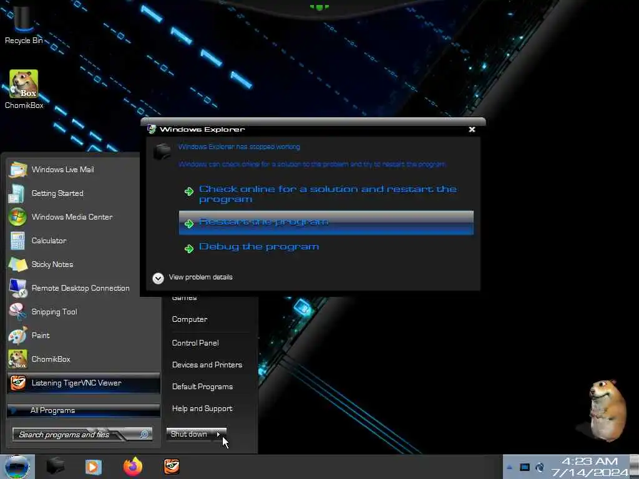Click the Getting Started icon
Screen dimensions: 639x479
pyautogui.click(x=17, y=193)
